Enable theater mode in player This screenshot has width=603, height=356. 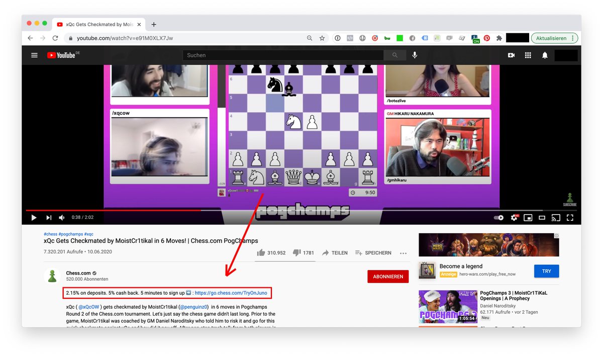coord(542,218)
